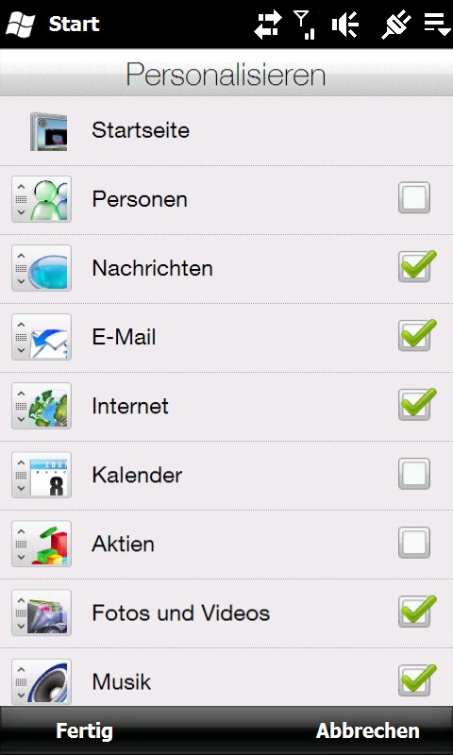Click the Internet globe icon
The image size is (453, 755).
pyautogui.click(x=49, y=406)
